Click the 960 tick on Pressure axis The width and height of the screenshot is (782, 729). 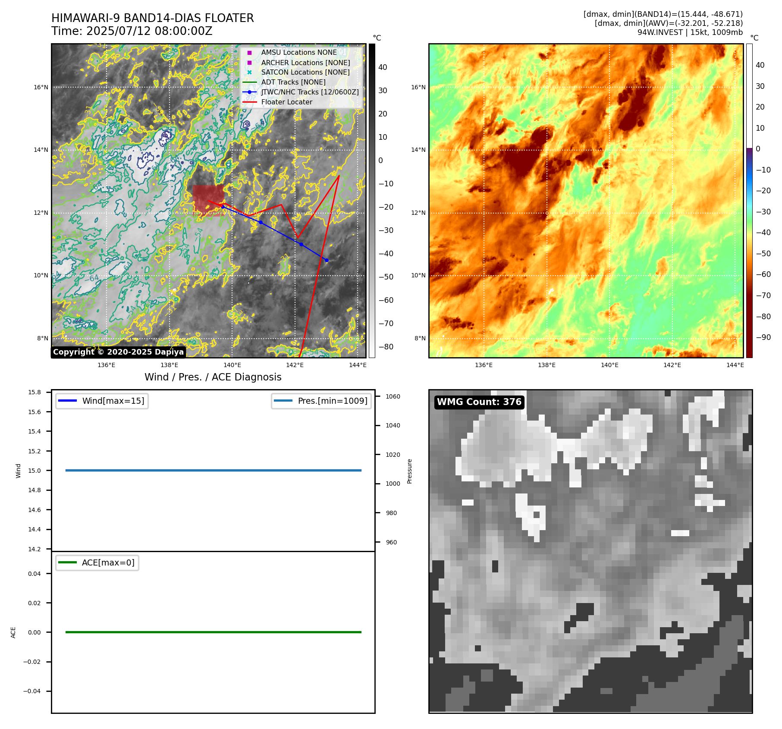tap(391, 542)
